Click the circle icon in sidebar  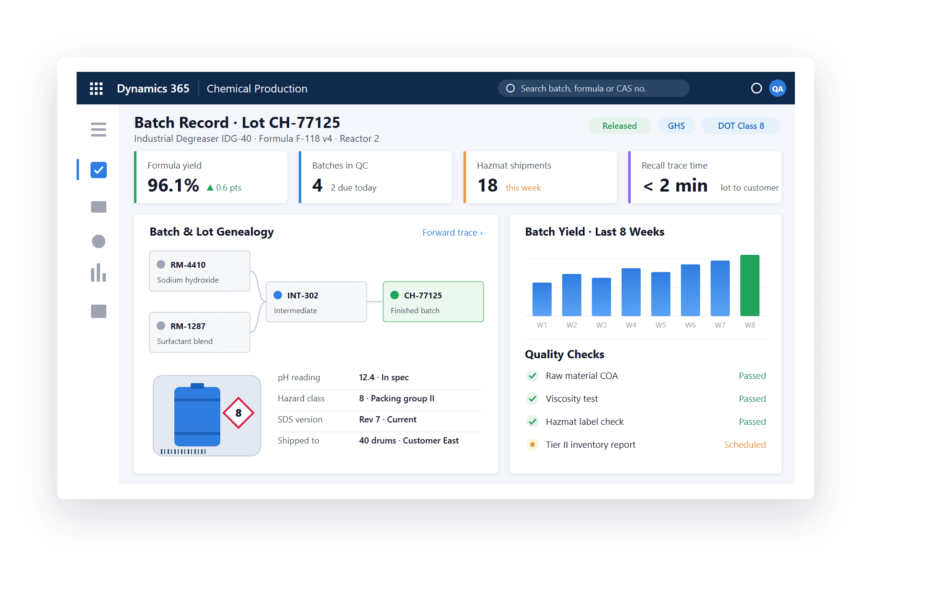click(x=99, y=241)
